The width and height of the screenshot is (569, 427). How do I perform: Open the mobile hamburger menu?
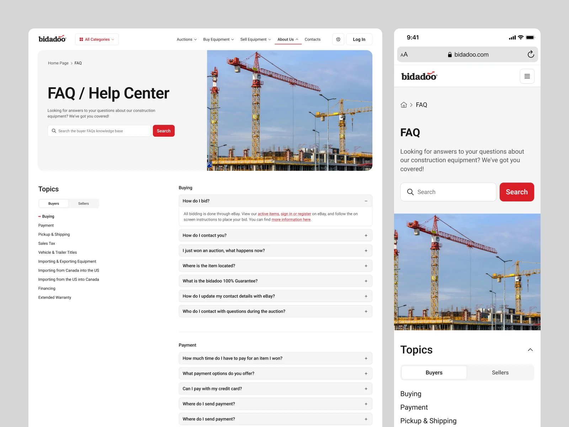coord(527,76)
